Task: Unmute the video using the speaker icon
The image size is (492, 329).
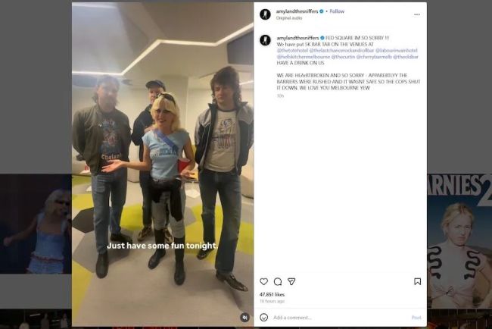Action: [244, 318]
